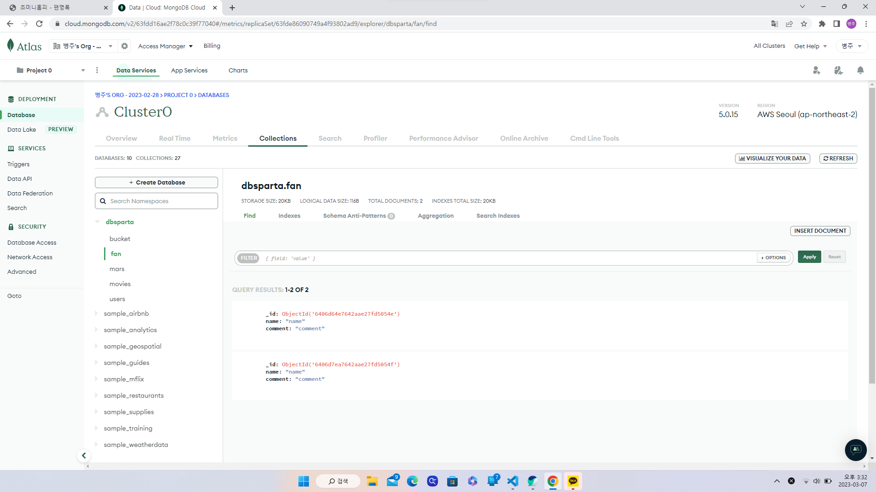Open the Indexes tab
Image resolution: width=876 pixels, height=492 pixels.
pyautogui.click(x=289, y=215)
